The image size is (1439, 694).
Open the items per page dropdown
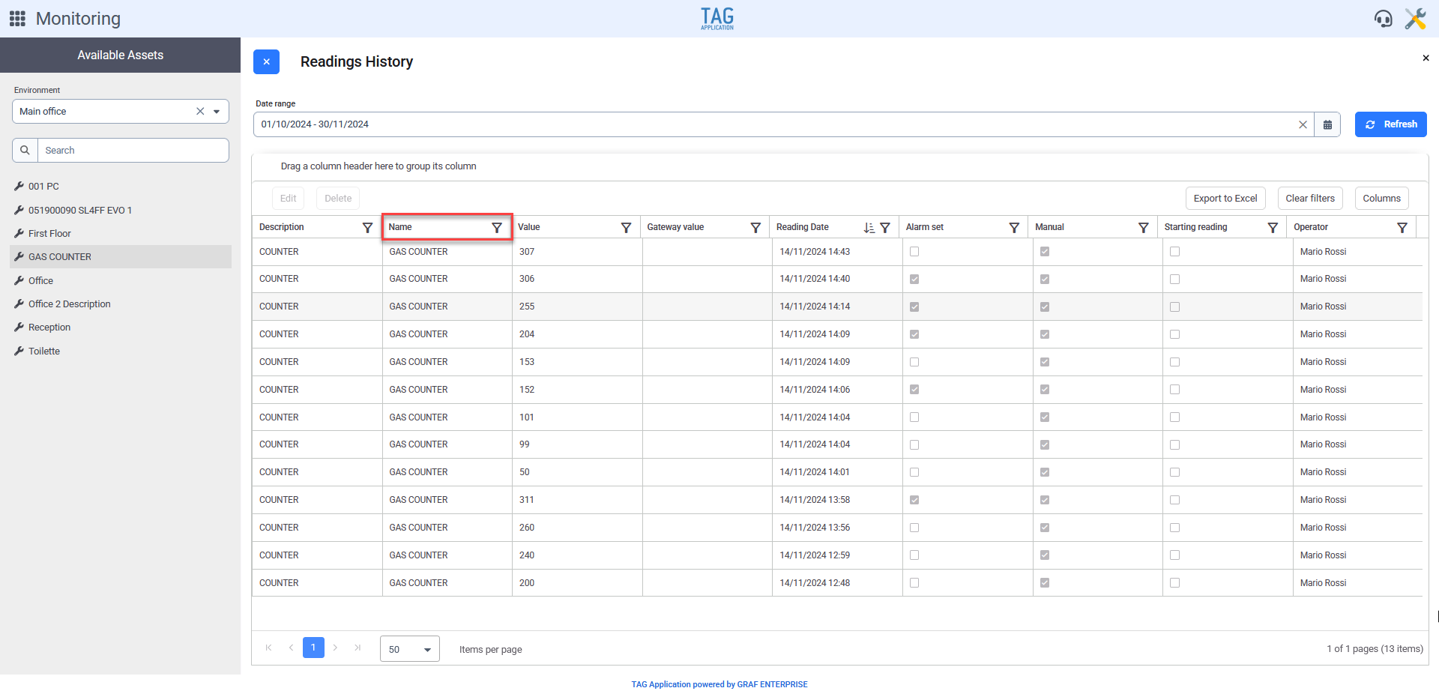(410, 649)
